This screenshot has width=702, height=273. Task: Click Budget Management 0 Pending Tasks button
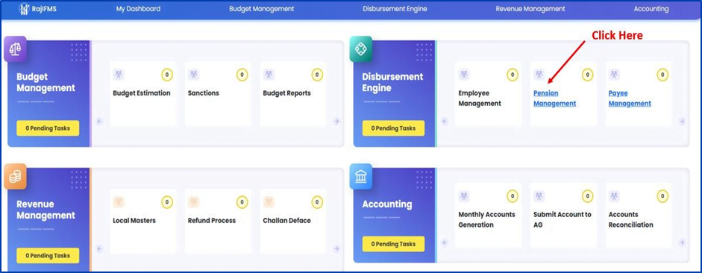coord(48,128)
